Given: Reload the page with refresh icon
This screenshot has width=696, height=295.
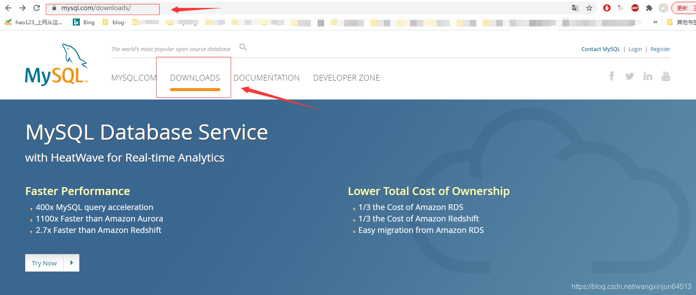Looking at the screenshot, I should (37, 8).
